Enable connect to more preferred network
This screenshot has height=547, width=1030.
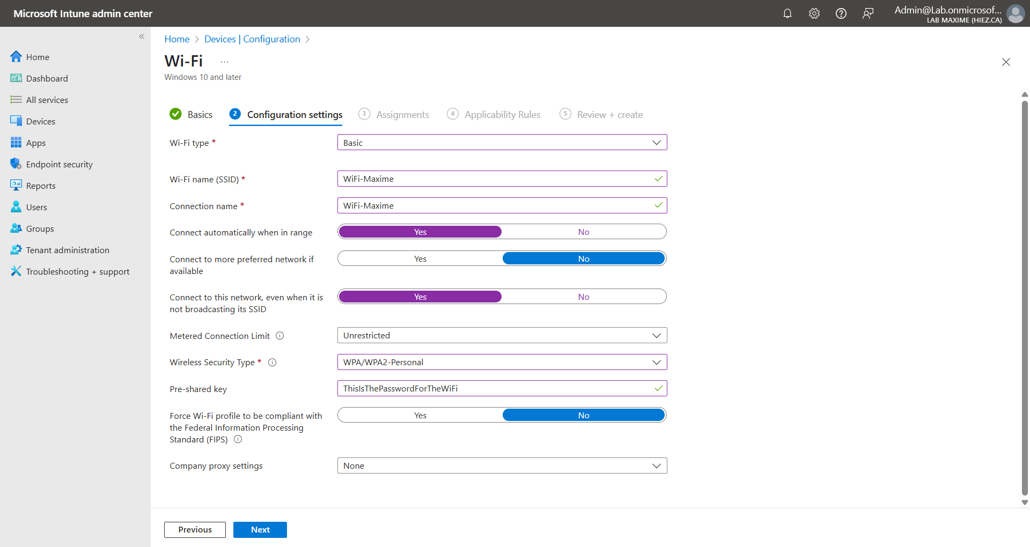point(420,258)
